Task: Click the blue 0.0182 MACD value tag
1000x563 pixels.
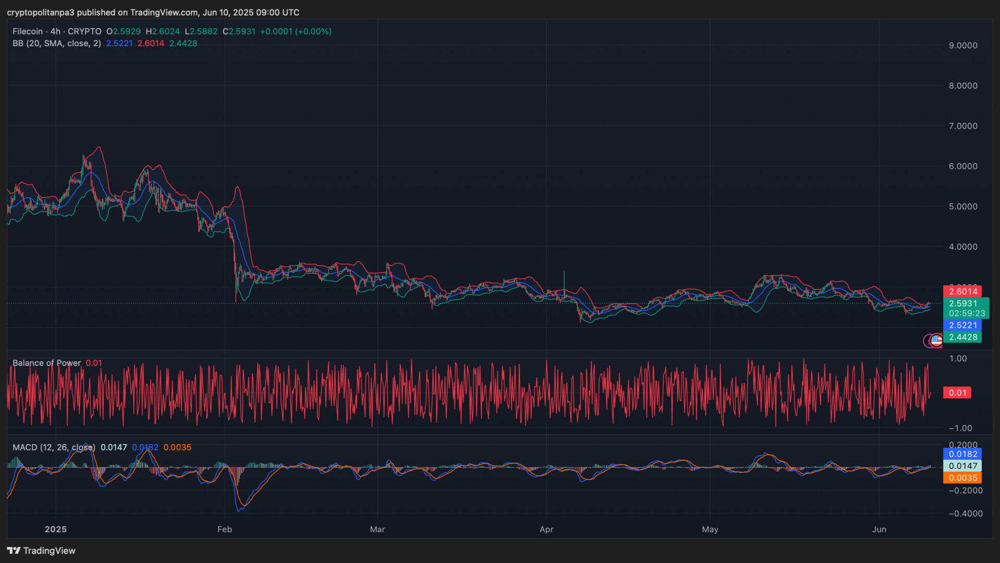Action: pos(962,454)
